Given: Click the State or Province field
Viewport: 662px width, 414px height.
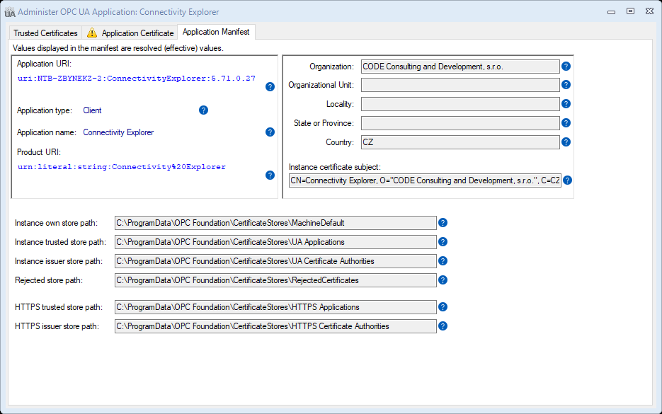Looking at the screenshot, I should click(460, 123).
